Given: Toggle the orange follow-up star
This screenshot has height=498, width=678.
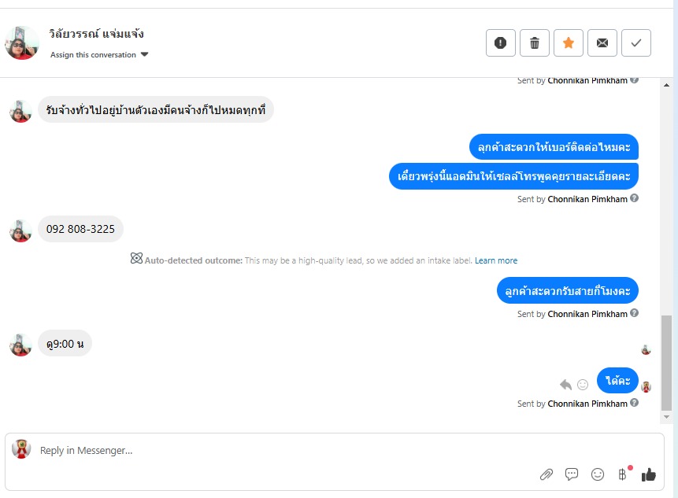Looking at the screenshot, I should click(569, 43).
